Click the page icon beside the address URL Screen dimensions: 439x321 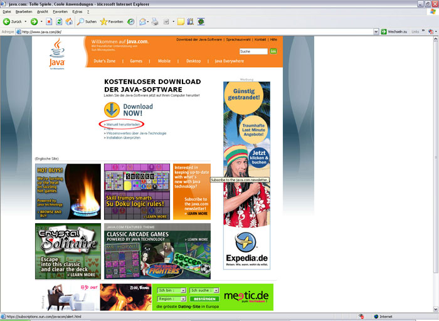click(x=19, y=32)
